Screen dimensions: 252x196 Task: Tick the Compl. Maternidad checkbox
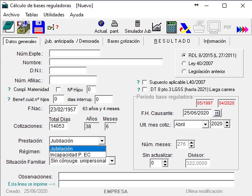[x=58, y=89]
